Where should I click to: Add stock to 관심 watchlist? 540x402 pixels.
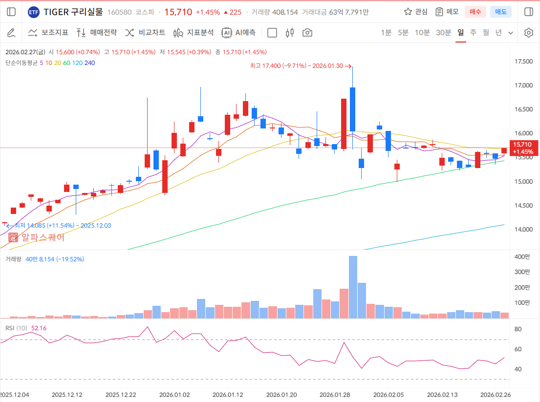pos(415,12)
